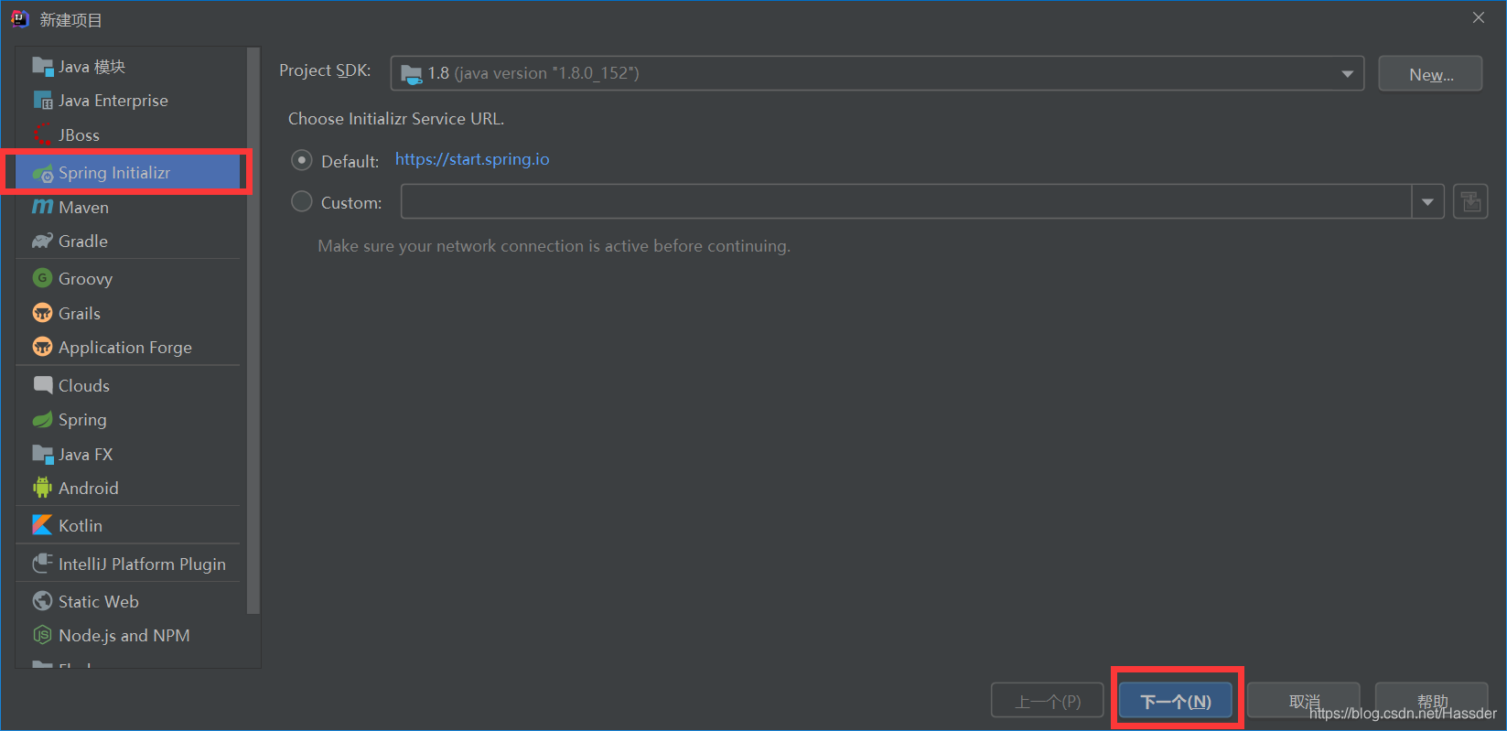Click the IntelliJ IDEA logo in title bar
The image size is (1507, 731).
click(x=19, y=19)
